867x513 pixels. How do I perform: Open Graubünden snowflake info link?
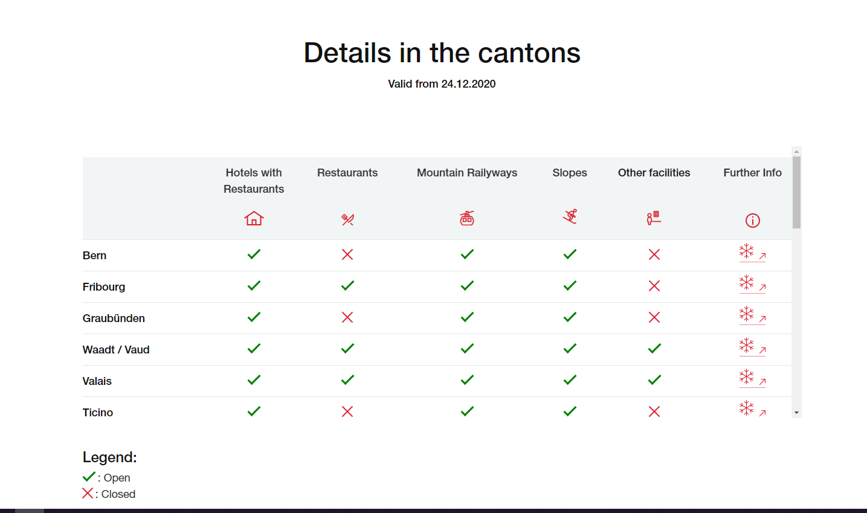(x=752, y=315)
